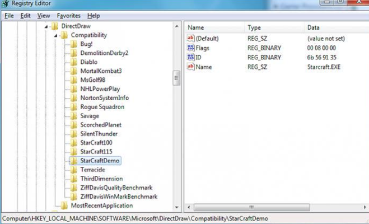Open the Favorites menu
369x224 pixels.
point(68,16)
